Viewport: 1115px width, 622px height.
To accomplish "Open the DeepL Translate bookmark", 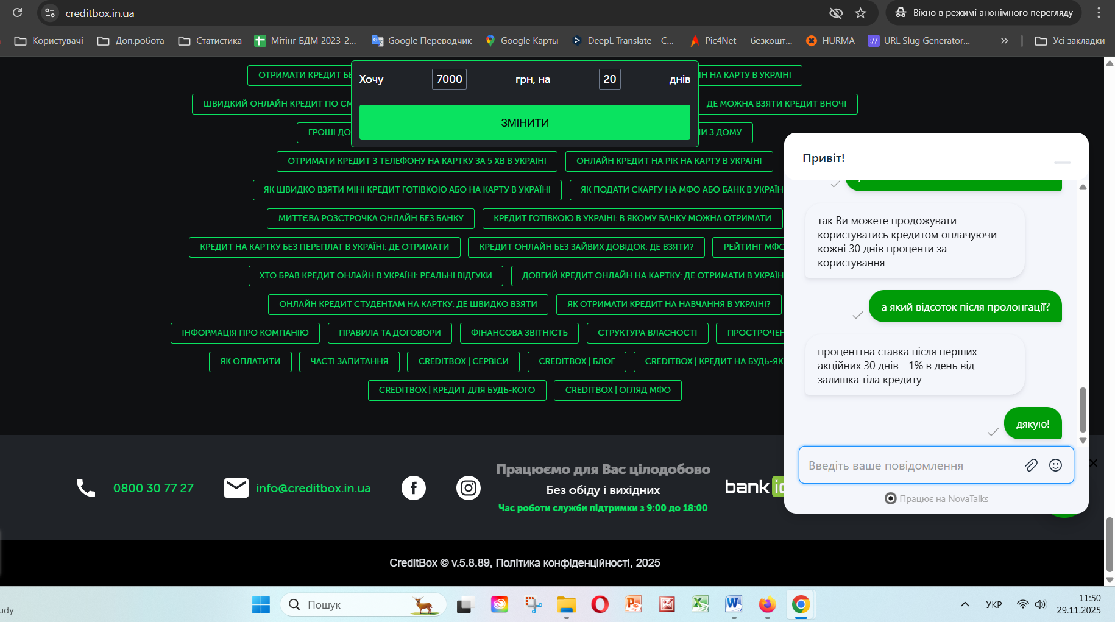I will 623,41.
